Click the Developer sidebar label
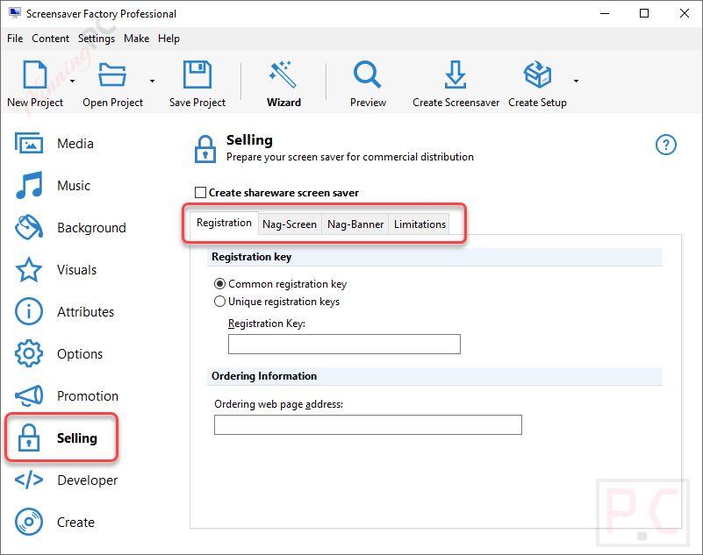The image size is (703, 555). click(88, 480)
